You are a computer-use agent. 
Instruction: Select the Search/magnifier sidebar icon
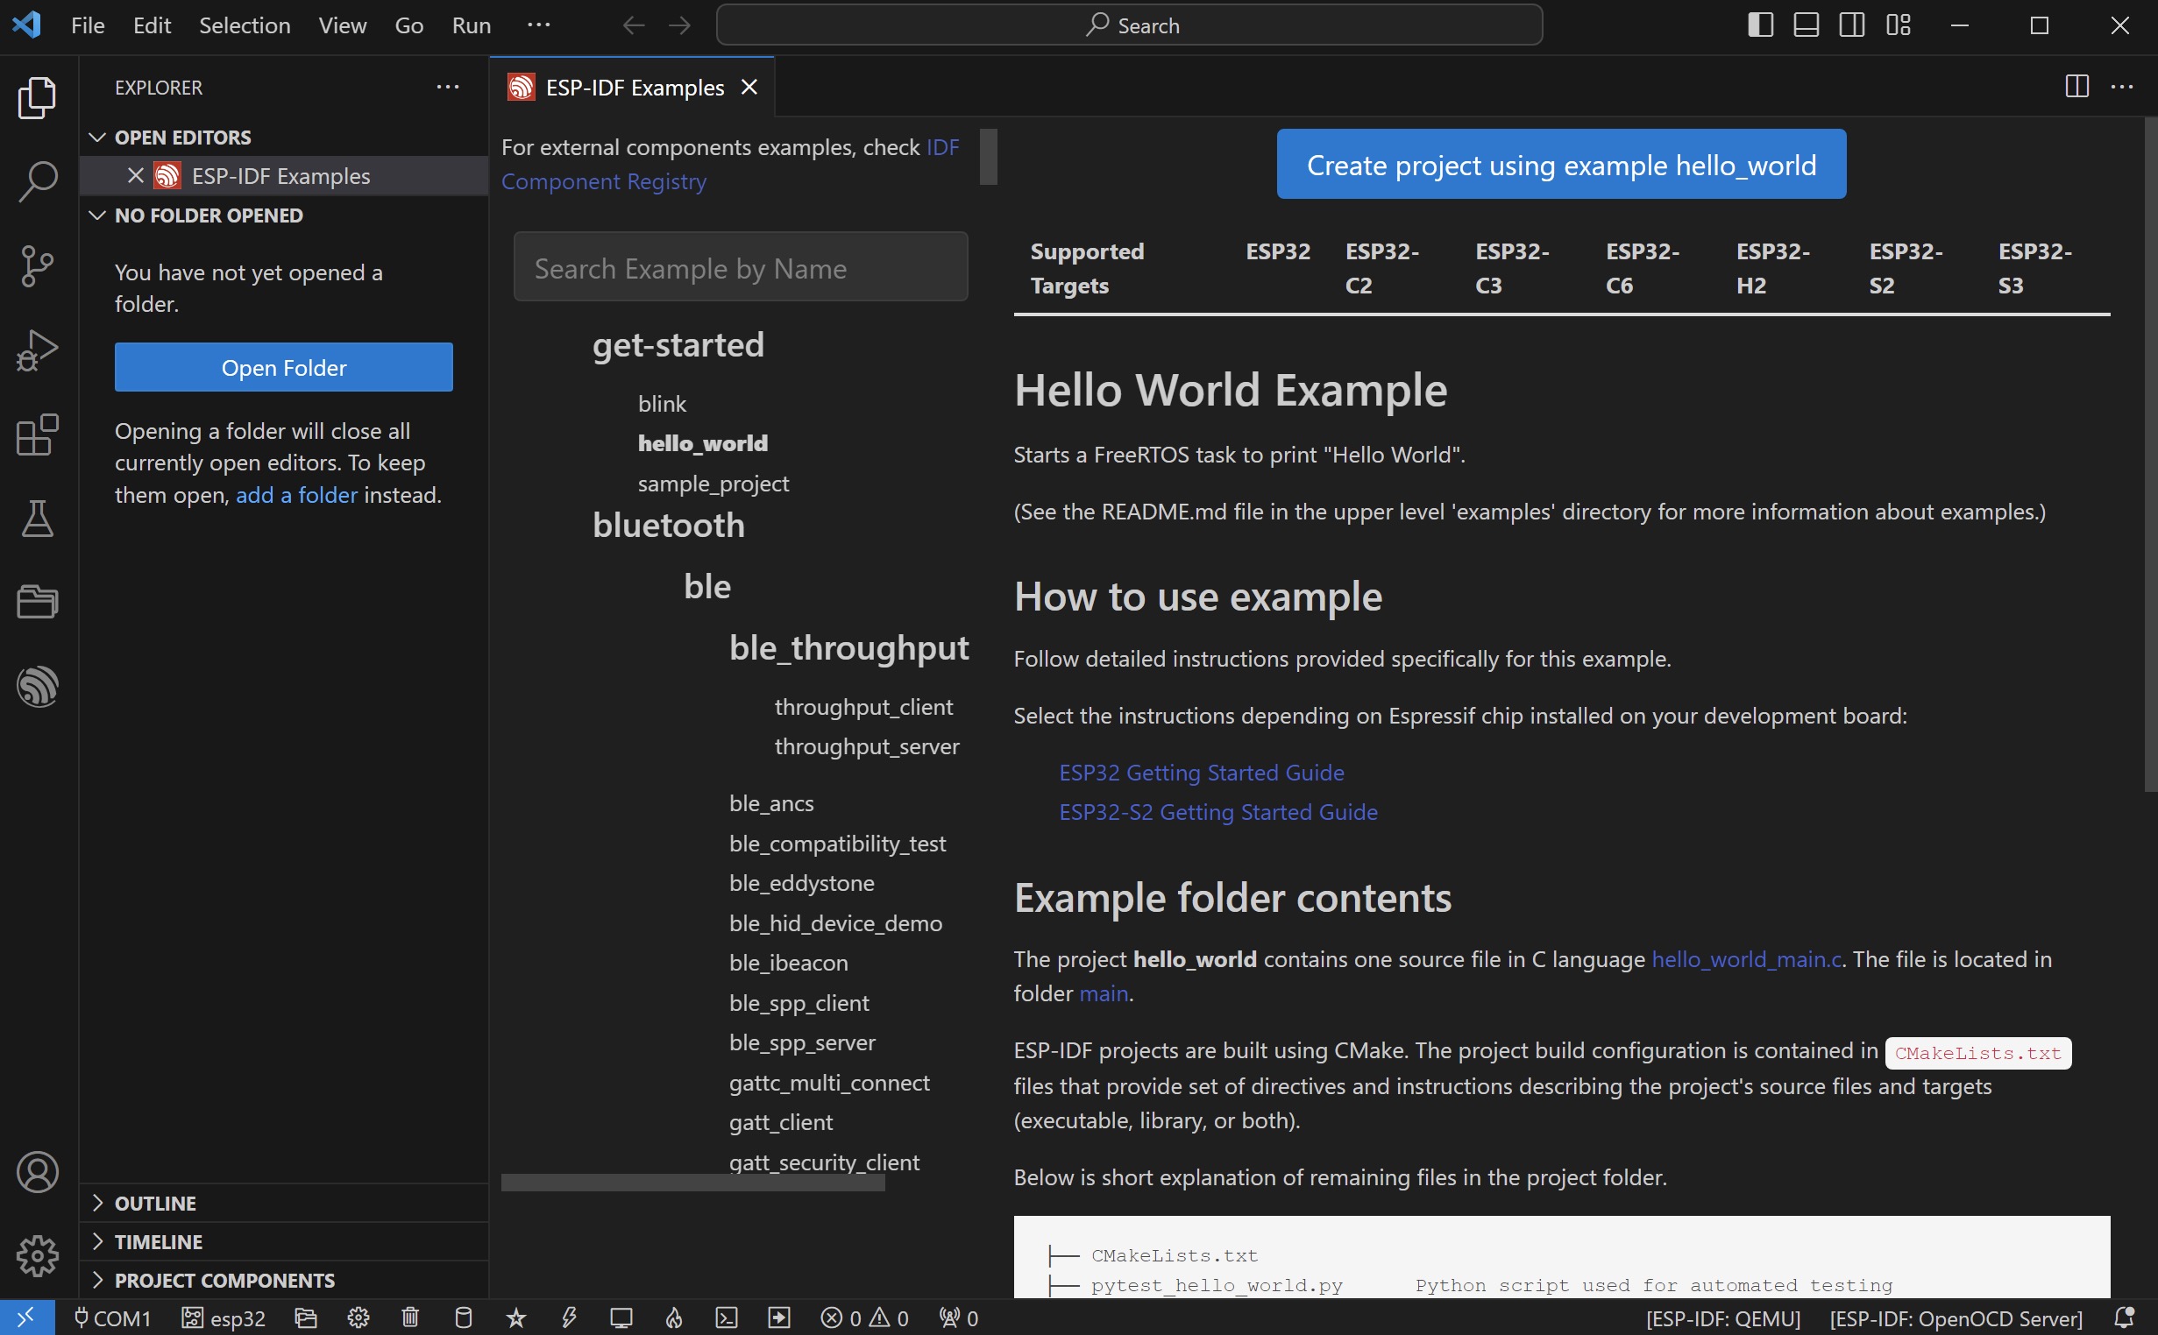coord(37,181)
